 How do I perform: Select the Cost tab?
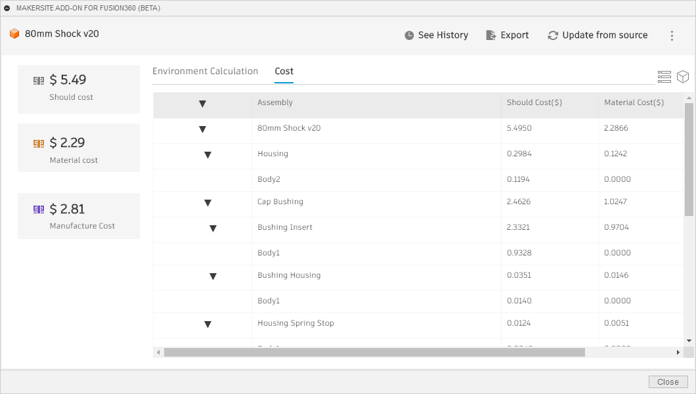[x=284, y=71]
